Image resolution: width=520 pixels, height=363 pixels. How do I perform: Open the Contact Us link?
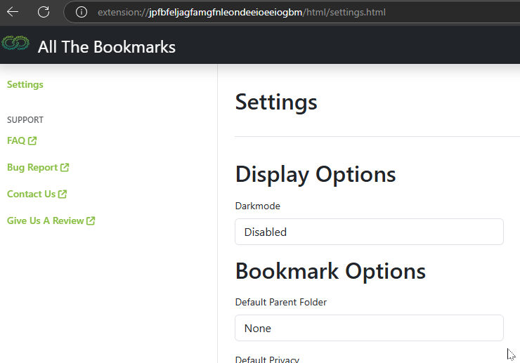point(31,194)
